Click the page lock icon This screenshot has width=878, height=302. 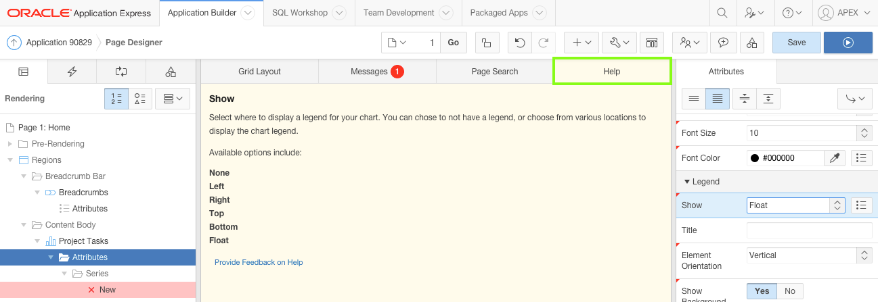(x=486, y=43)
